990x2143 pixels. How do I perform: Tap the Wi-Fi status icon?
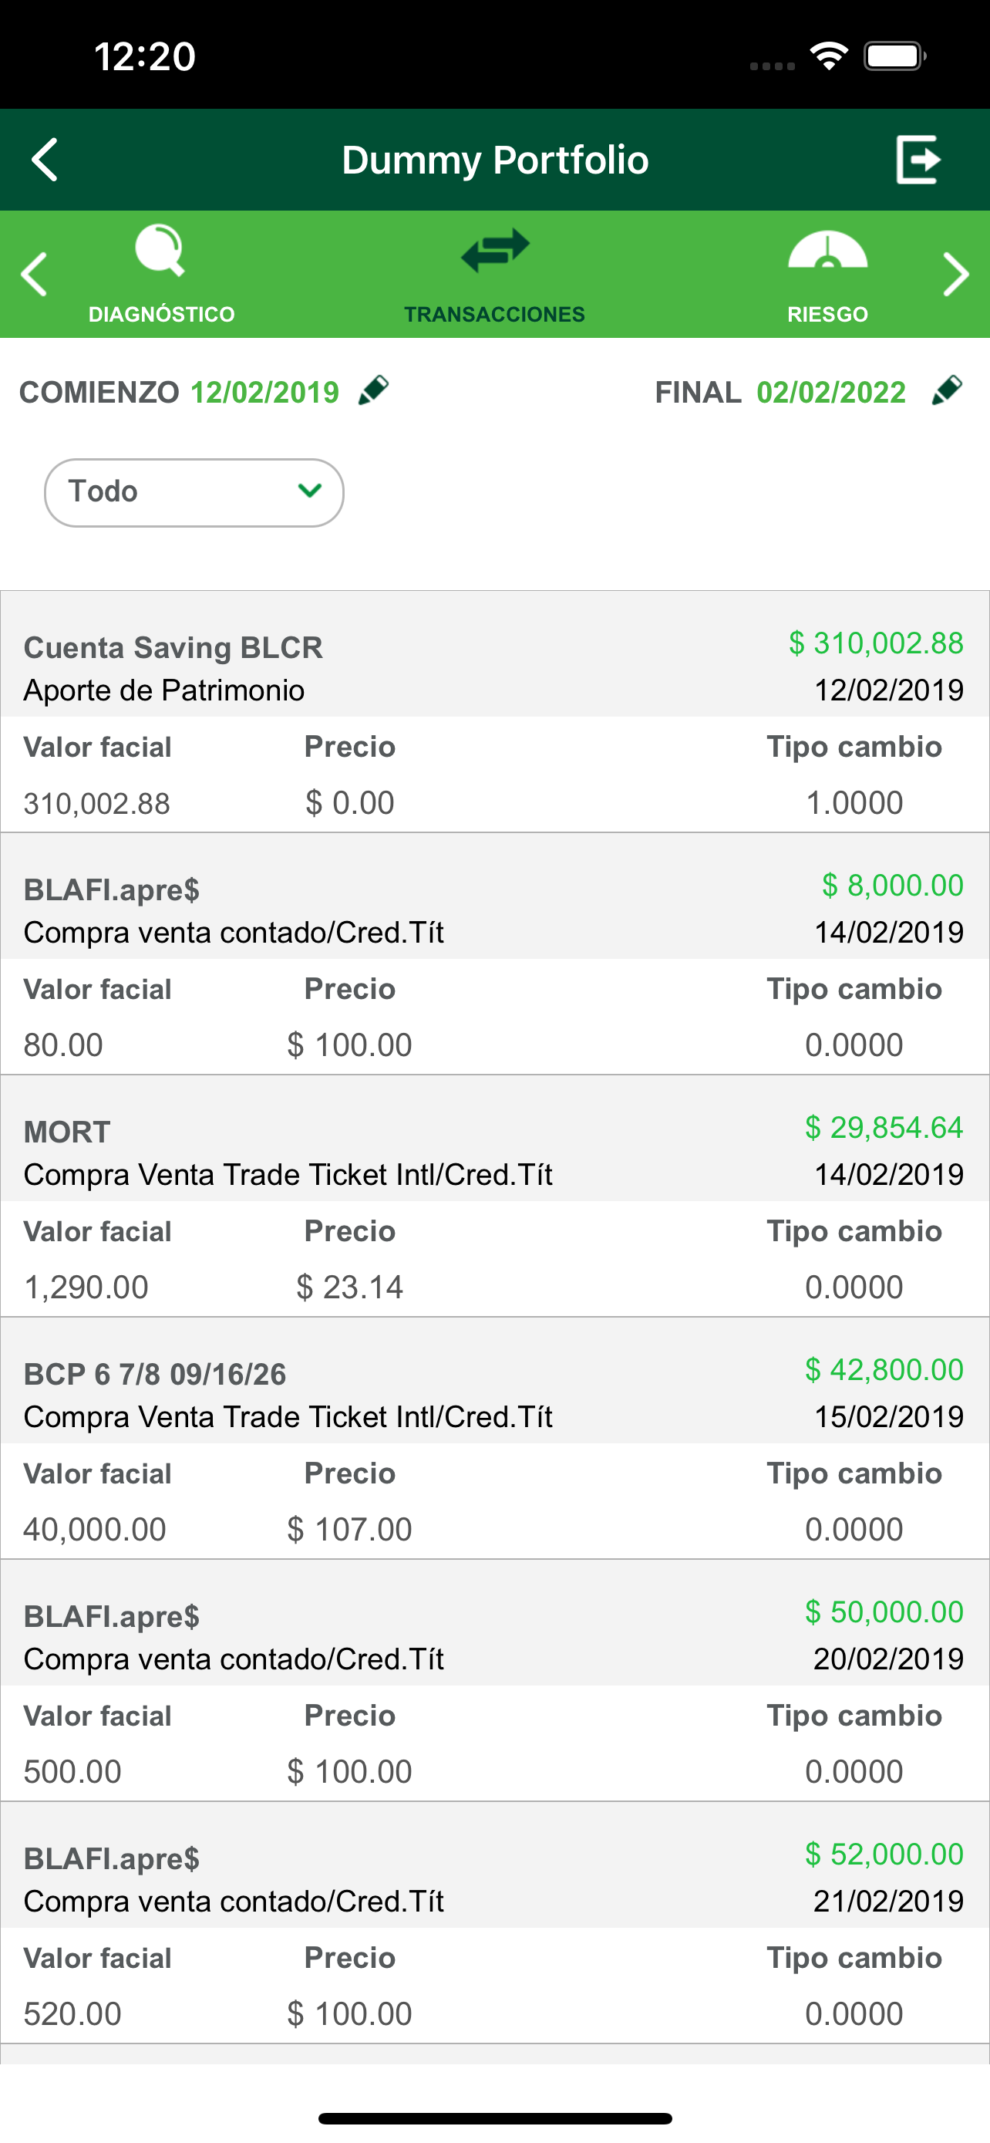[828, 56]
